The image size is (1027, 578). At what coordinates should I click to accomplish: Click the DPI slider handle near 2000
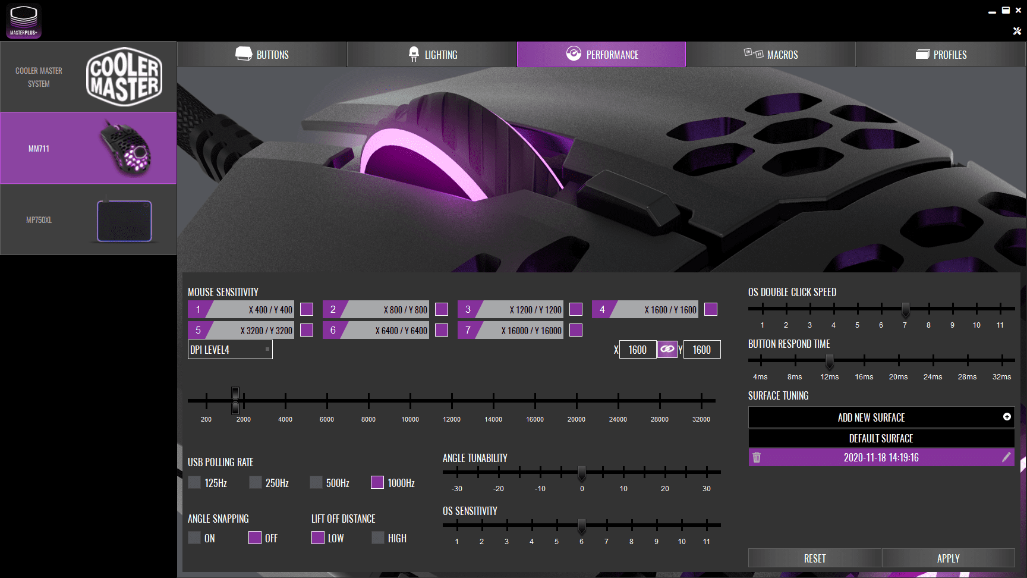235,401
